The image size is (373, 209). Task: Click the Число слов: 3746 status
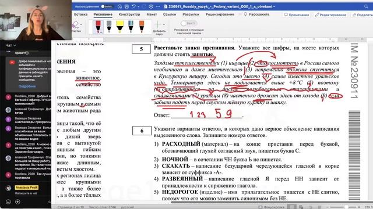coord(103,207)
